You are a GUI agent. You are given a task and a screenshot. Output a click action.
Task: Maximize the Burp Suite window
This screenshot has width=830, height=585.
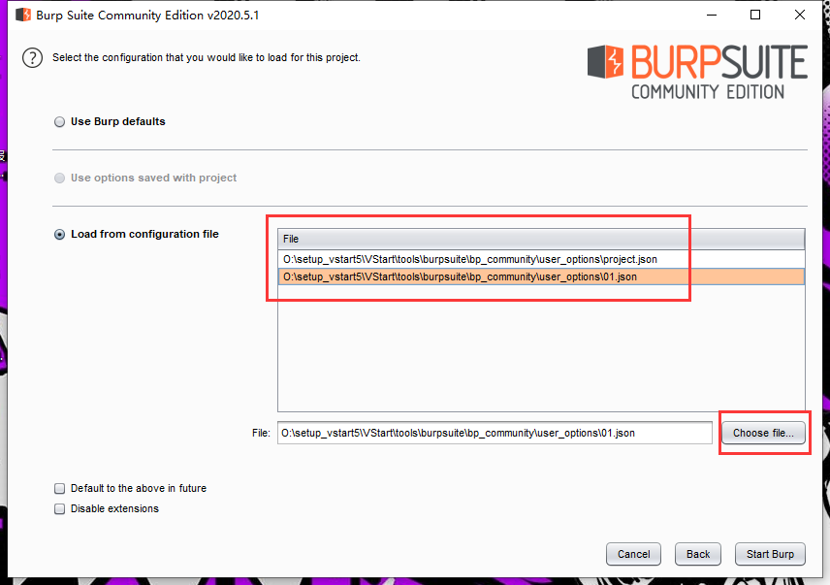click(755, 15)
